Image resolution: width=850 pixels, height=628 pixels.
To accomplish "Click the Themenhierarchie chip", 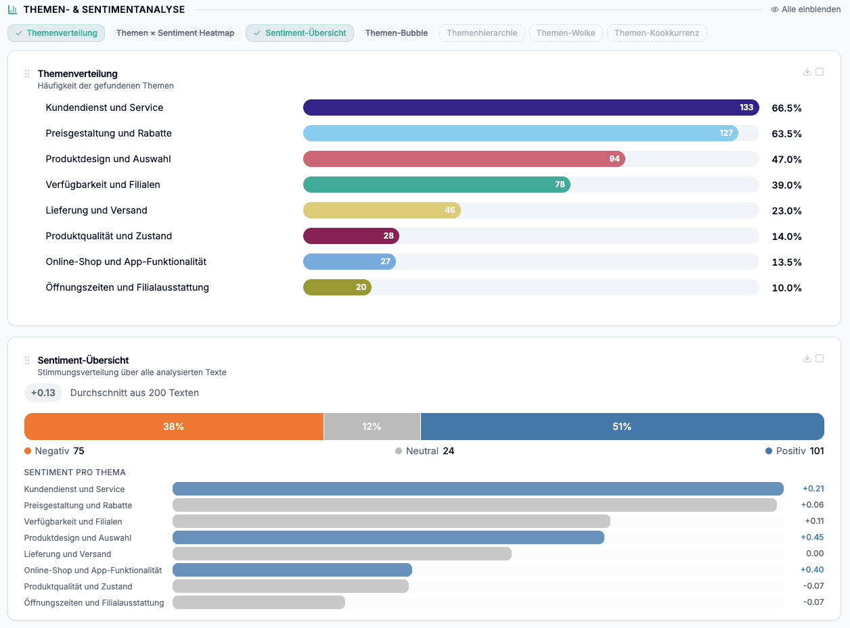I will 482,32.
